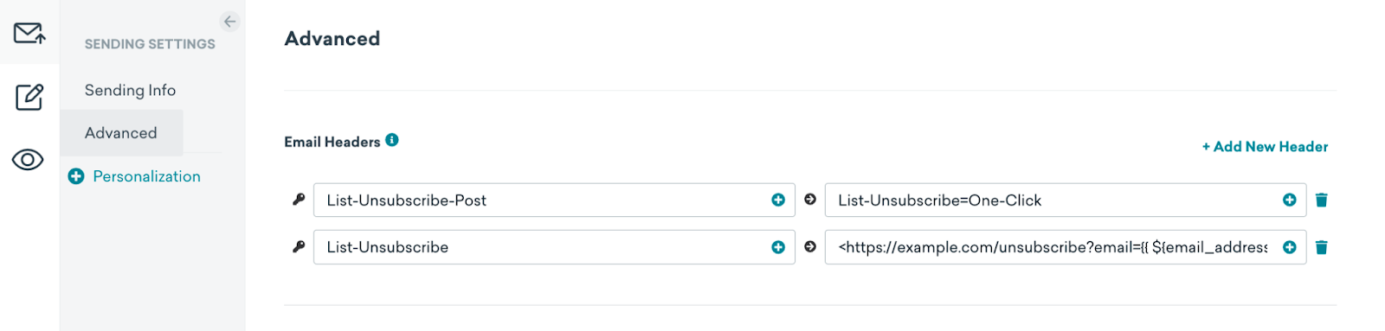Click the Email Headers info icon
1385x331 pixels.
click(392, 139)
